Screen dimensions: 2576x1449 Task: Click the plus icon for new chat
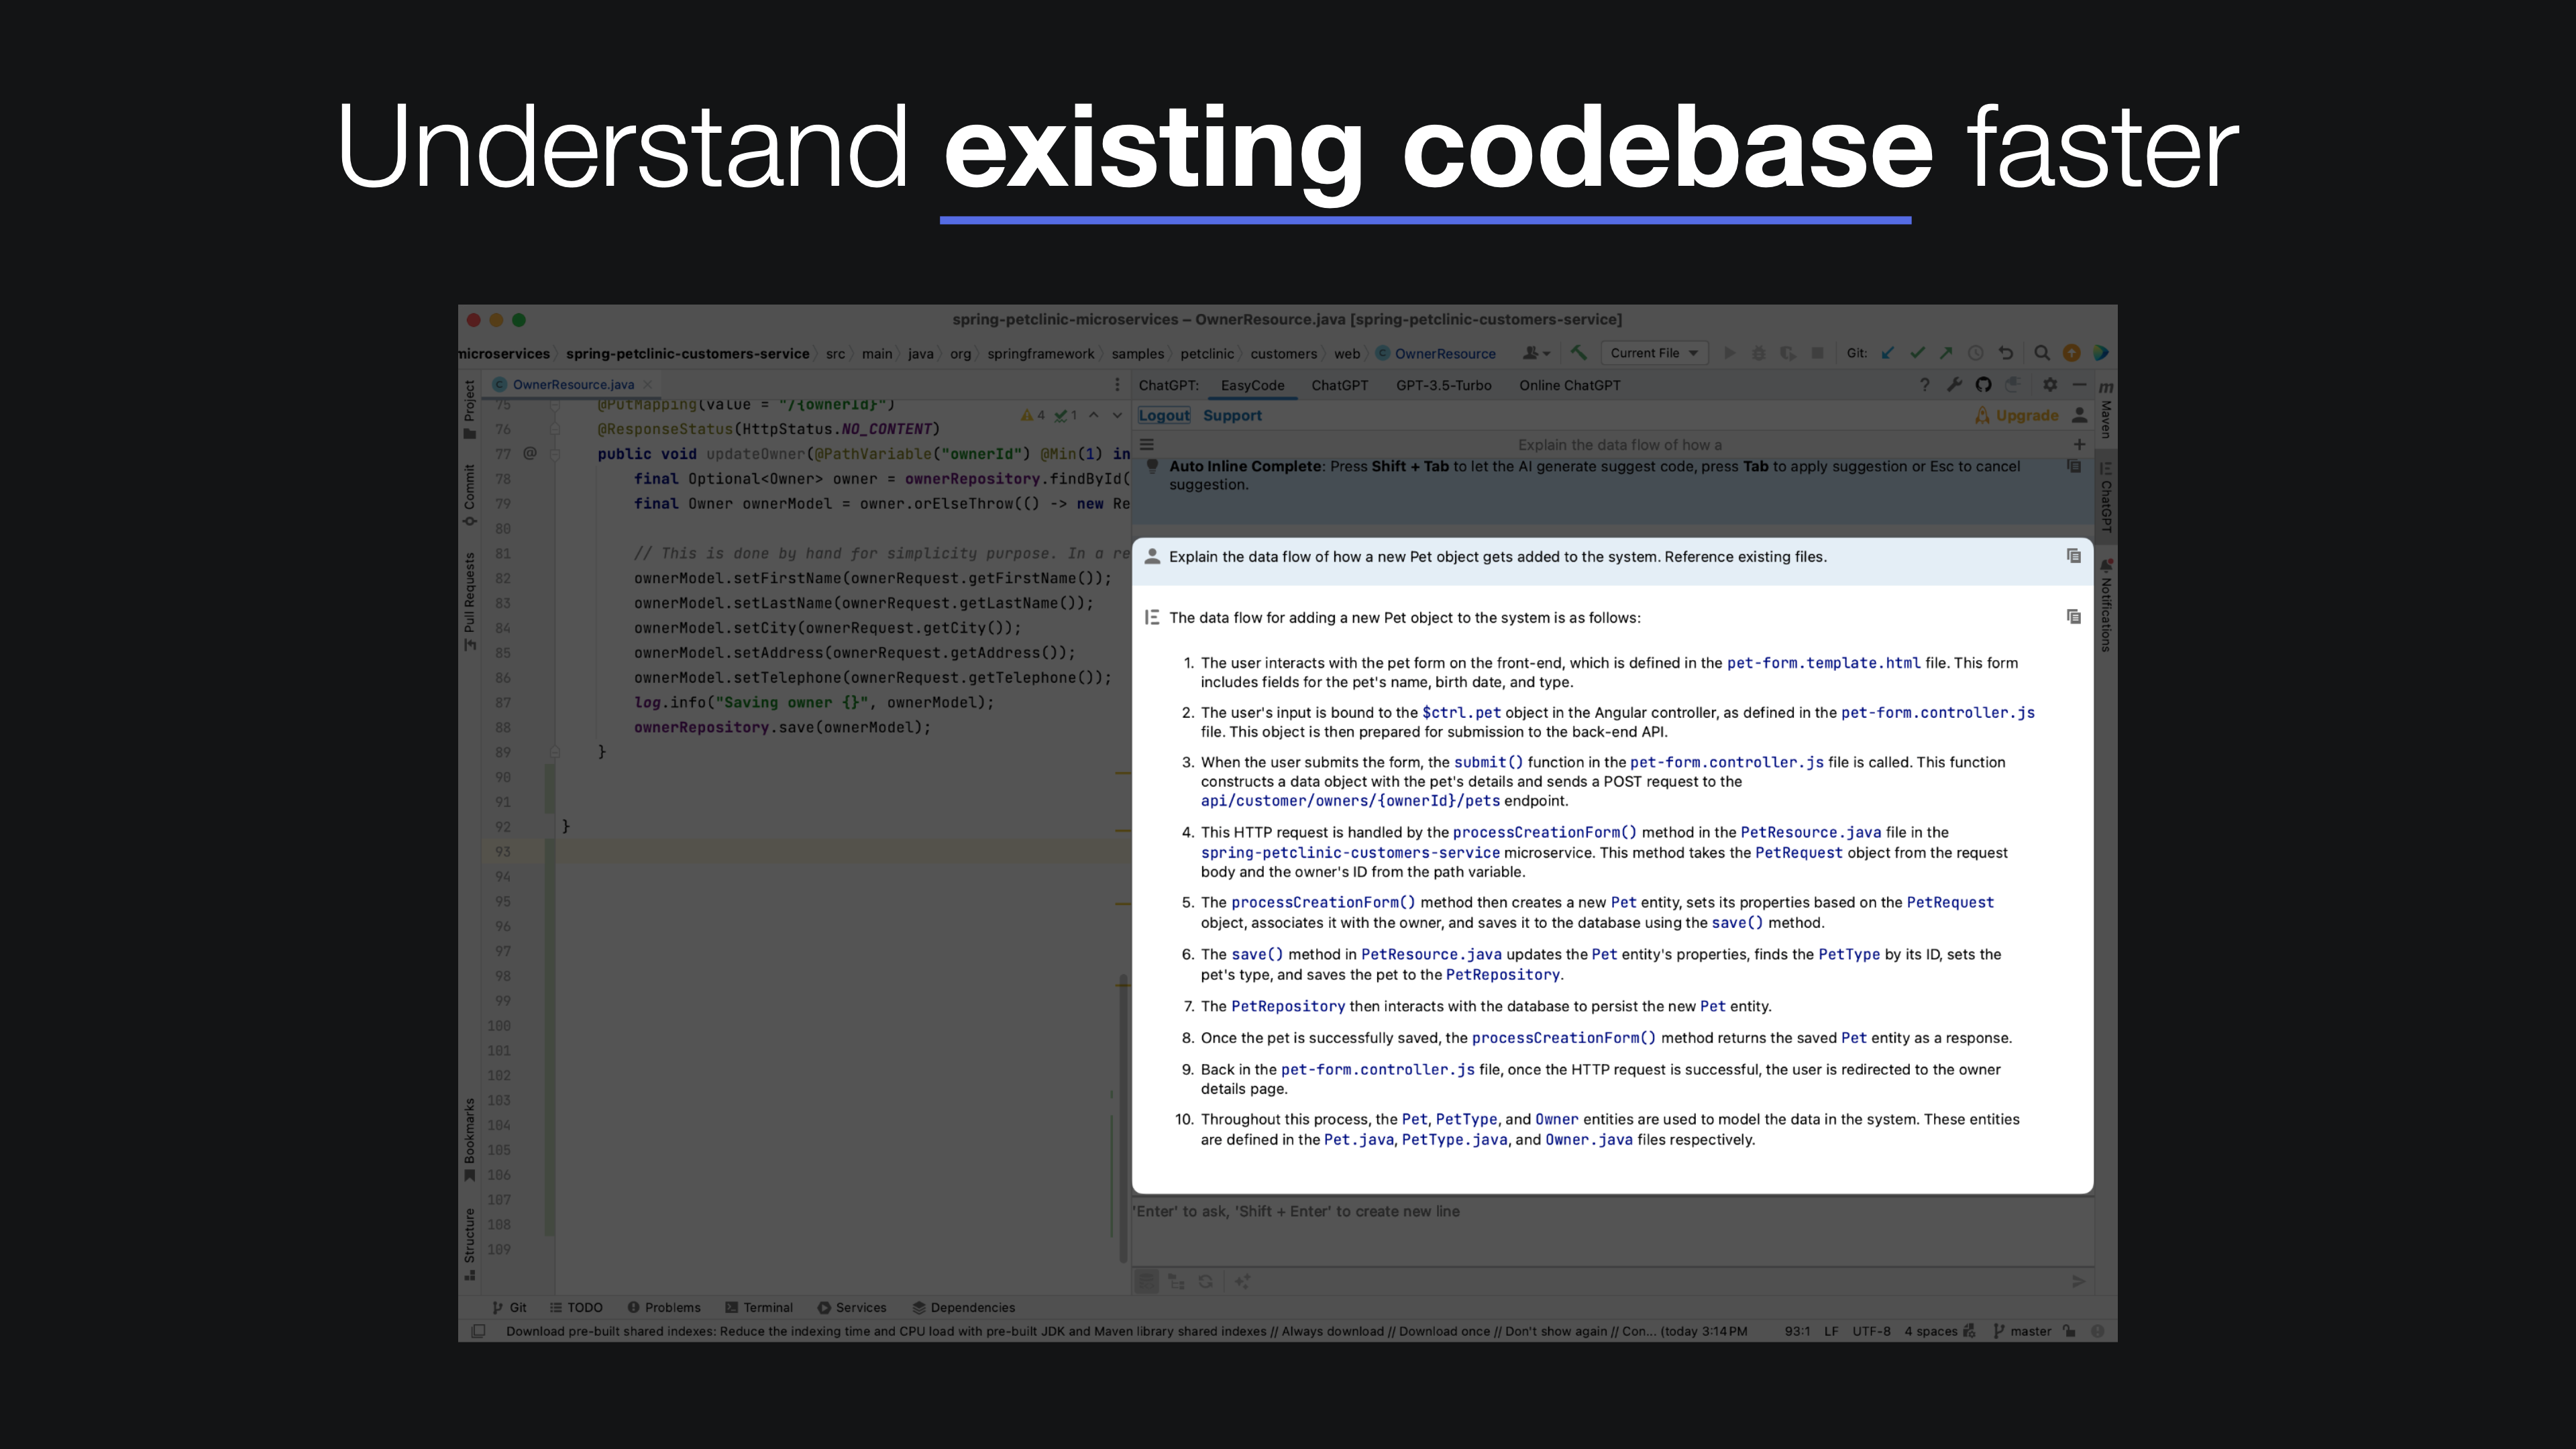tap(2079, 444)
